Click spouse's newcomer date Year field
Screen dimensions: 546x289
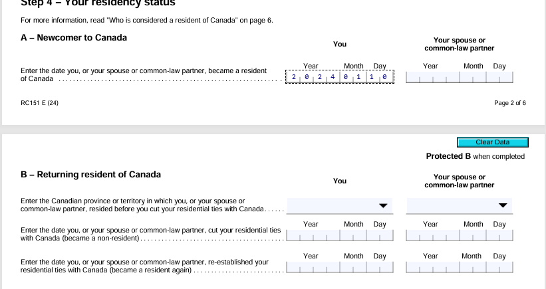click(x=431, y=78)
